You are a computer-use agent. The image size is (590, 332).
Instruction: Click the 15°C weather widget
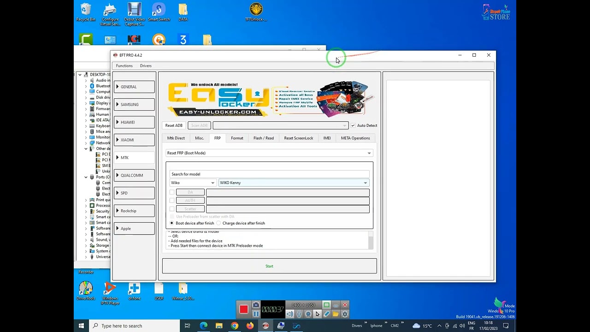coord(422,326)
